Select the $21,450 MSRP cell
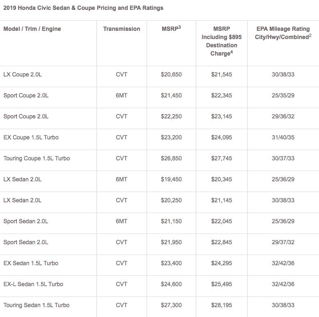This screenshot has width=319, height=317. click(171, 95)
